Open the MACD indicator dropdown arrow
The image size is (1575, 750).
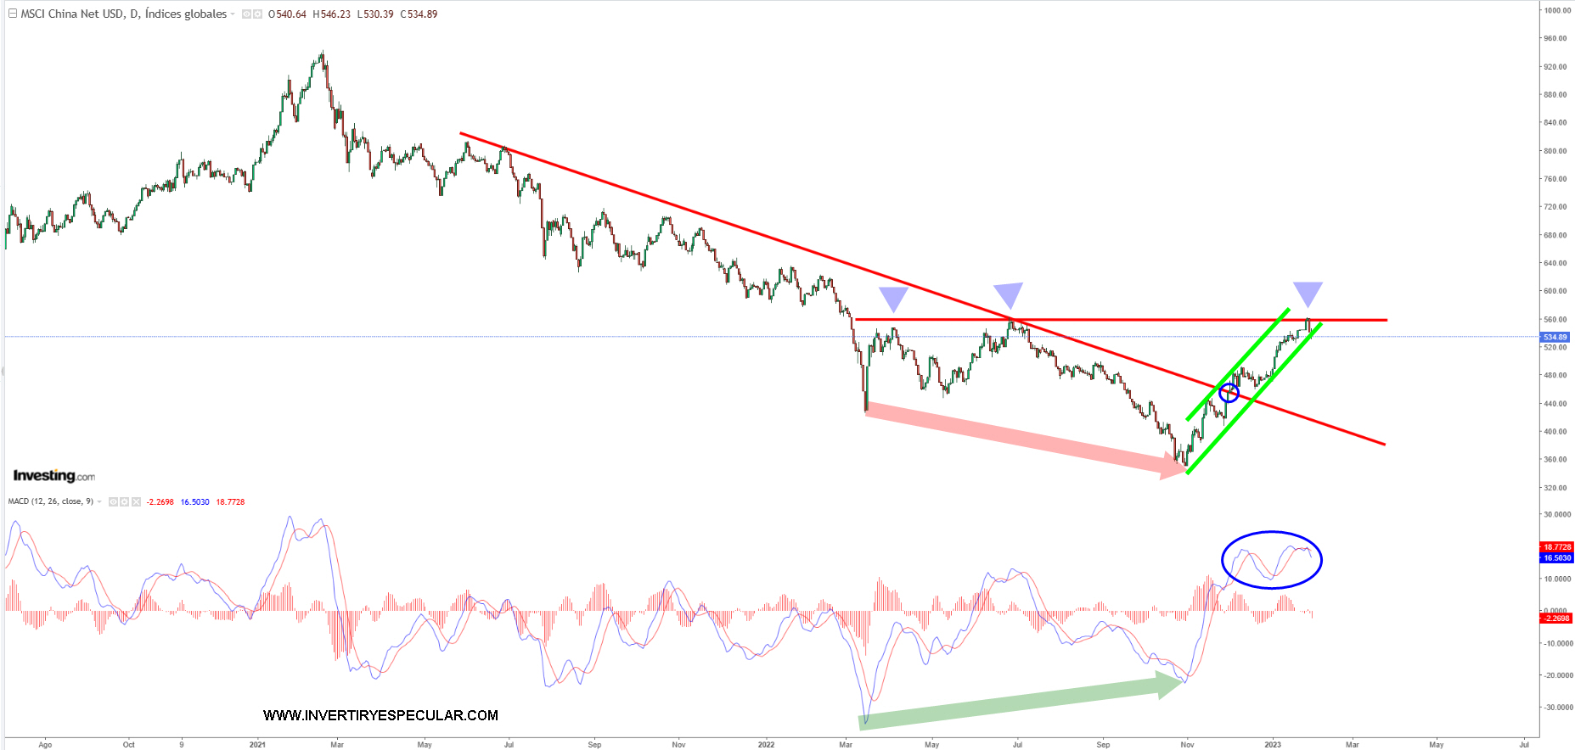(100, 502)
